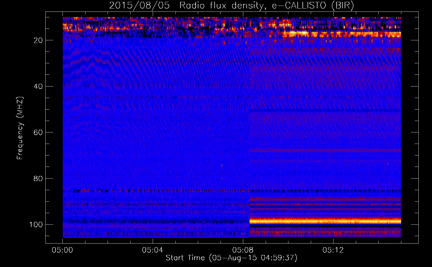Click the '05:04' time axis label

tap(153, 250)
